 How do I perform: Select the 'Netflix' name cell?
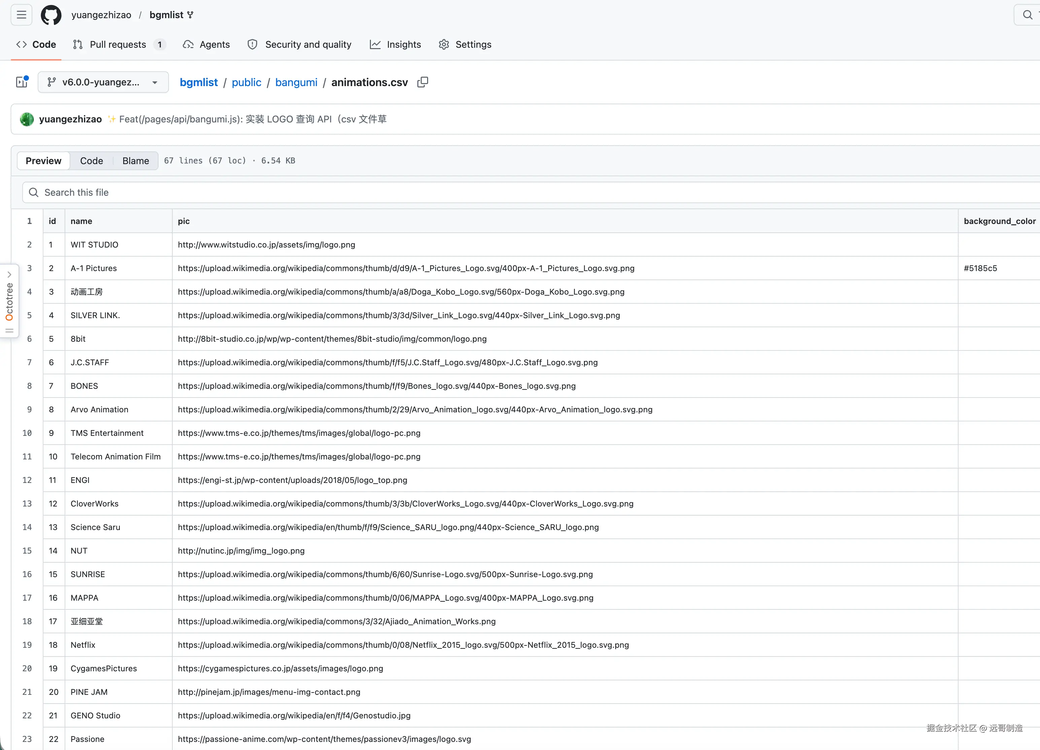(x=118, y=645)
